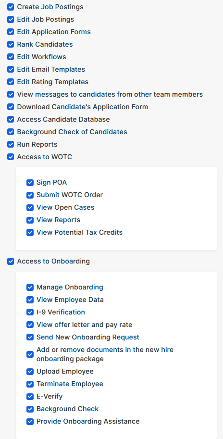The image size is (223, 439).
Task: Uncheck Access to Onboarding checkbox
Action: pos(11,262)
